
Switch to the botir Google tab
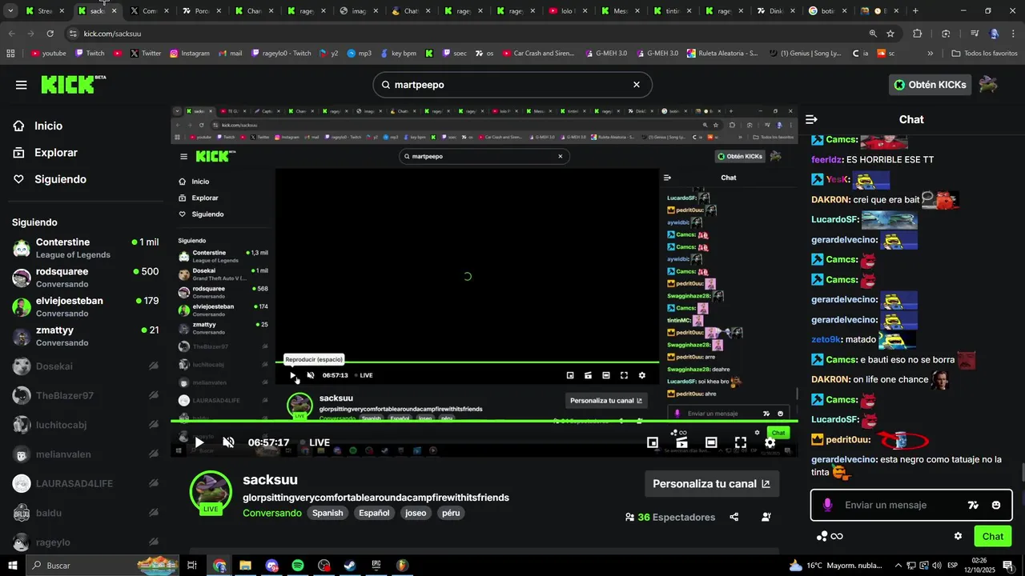(x=828, y=11)
